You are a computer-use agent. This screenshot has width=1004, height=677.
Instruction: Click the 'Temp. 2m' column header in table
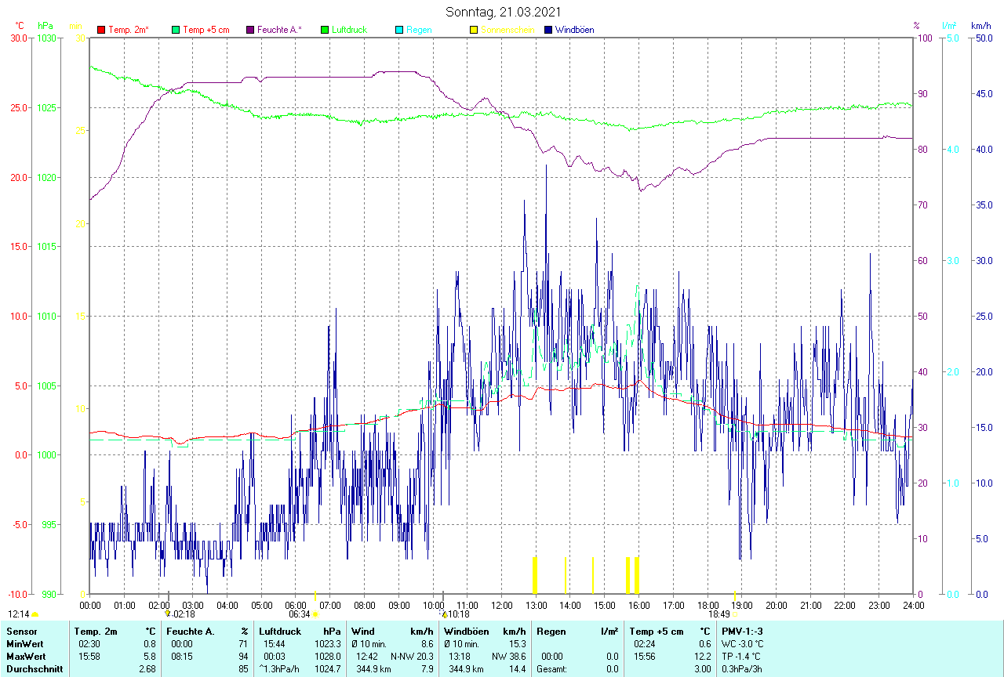pos(96,632)
